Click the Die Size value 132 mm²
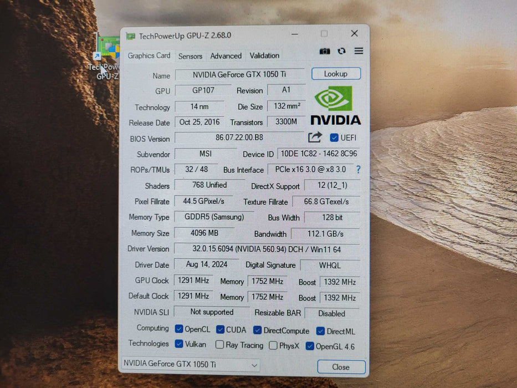 click(286, 106)
